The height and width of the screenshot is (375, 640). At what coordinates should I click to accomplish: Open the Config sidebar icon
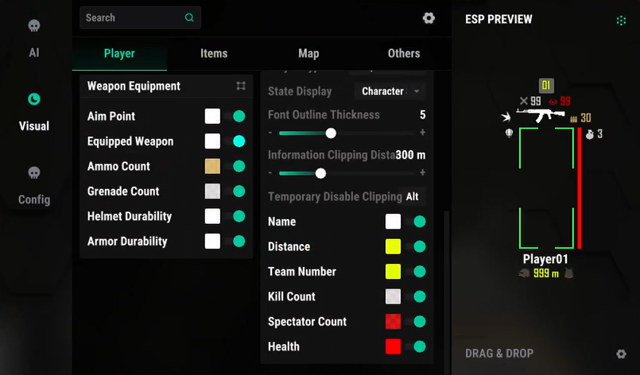tap(33, 173)
